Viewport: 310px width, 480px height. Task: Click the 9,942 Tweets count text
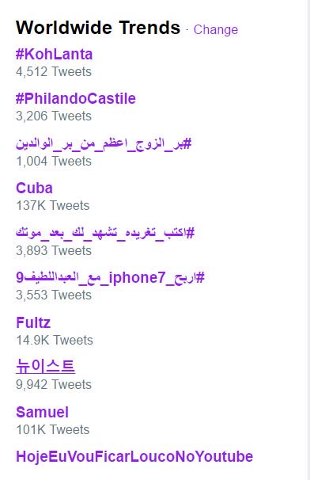coord(54,384)
